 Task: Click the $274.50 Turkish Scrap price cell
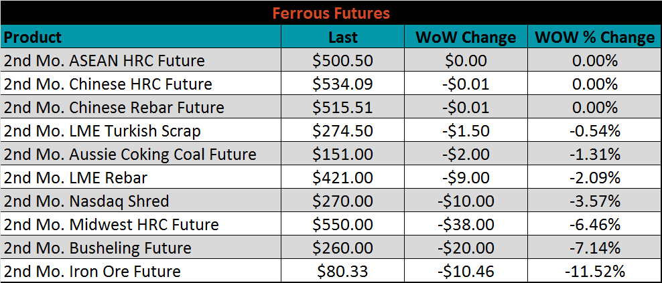click(x=342, y=130)
